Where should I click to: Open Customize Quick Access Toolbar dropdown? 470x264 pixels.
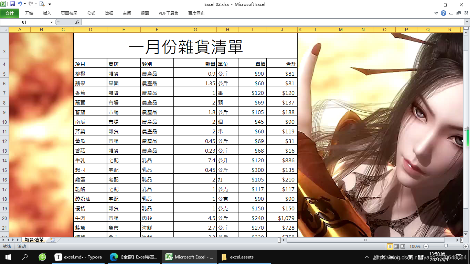50,4
